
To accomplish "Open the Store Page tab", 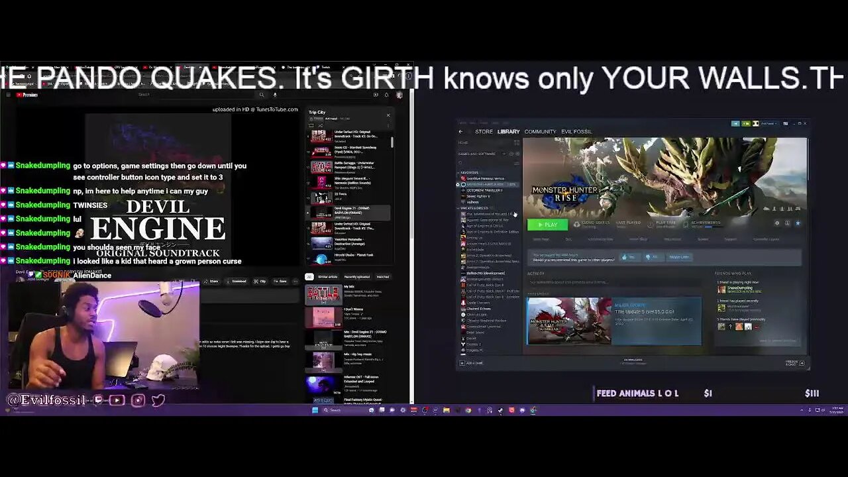I will pyautogui.click(x=541, y=239).
